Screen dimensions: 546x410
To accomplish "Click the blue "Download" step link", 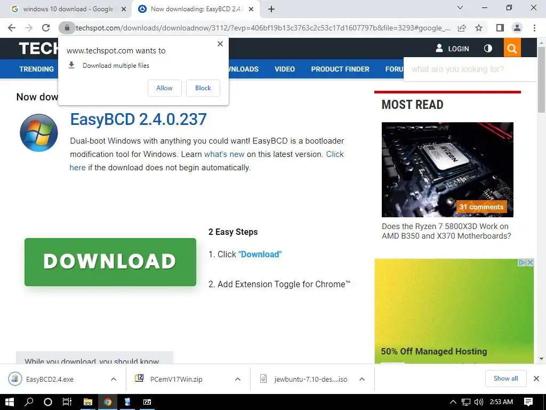I will pos(260,254).
